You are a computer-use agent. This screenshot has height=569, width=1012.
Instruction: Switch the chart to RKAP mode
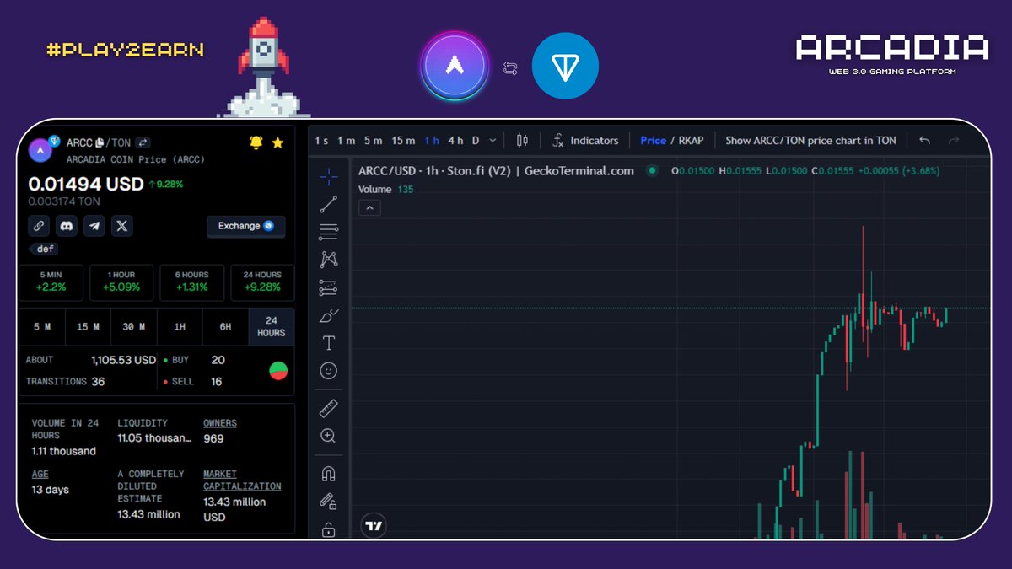pyautogui.click(x=691, y=141)
